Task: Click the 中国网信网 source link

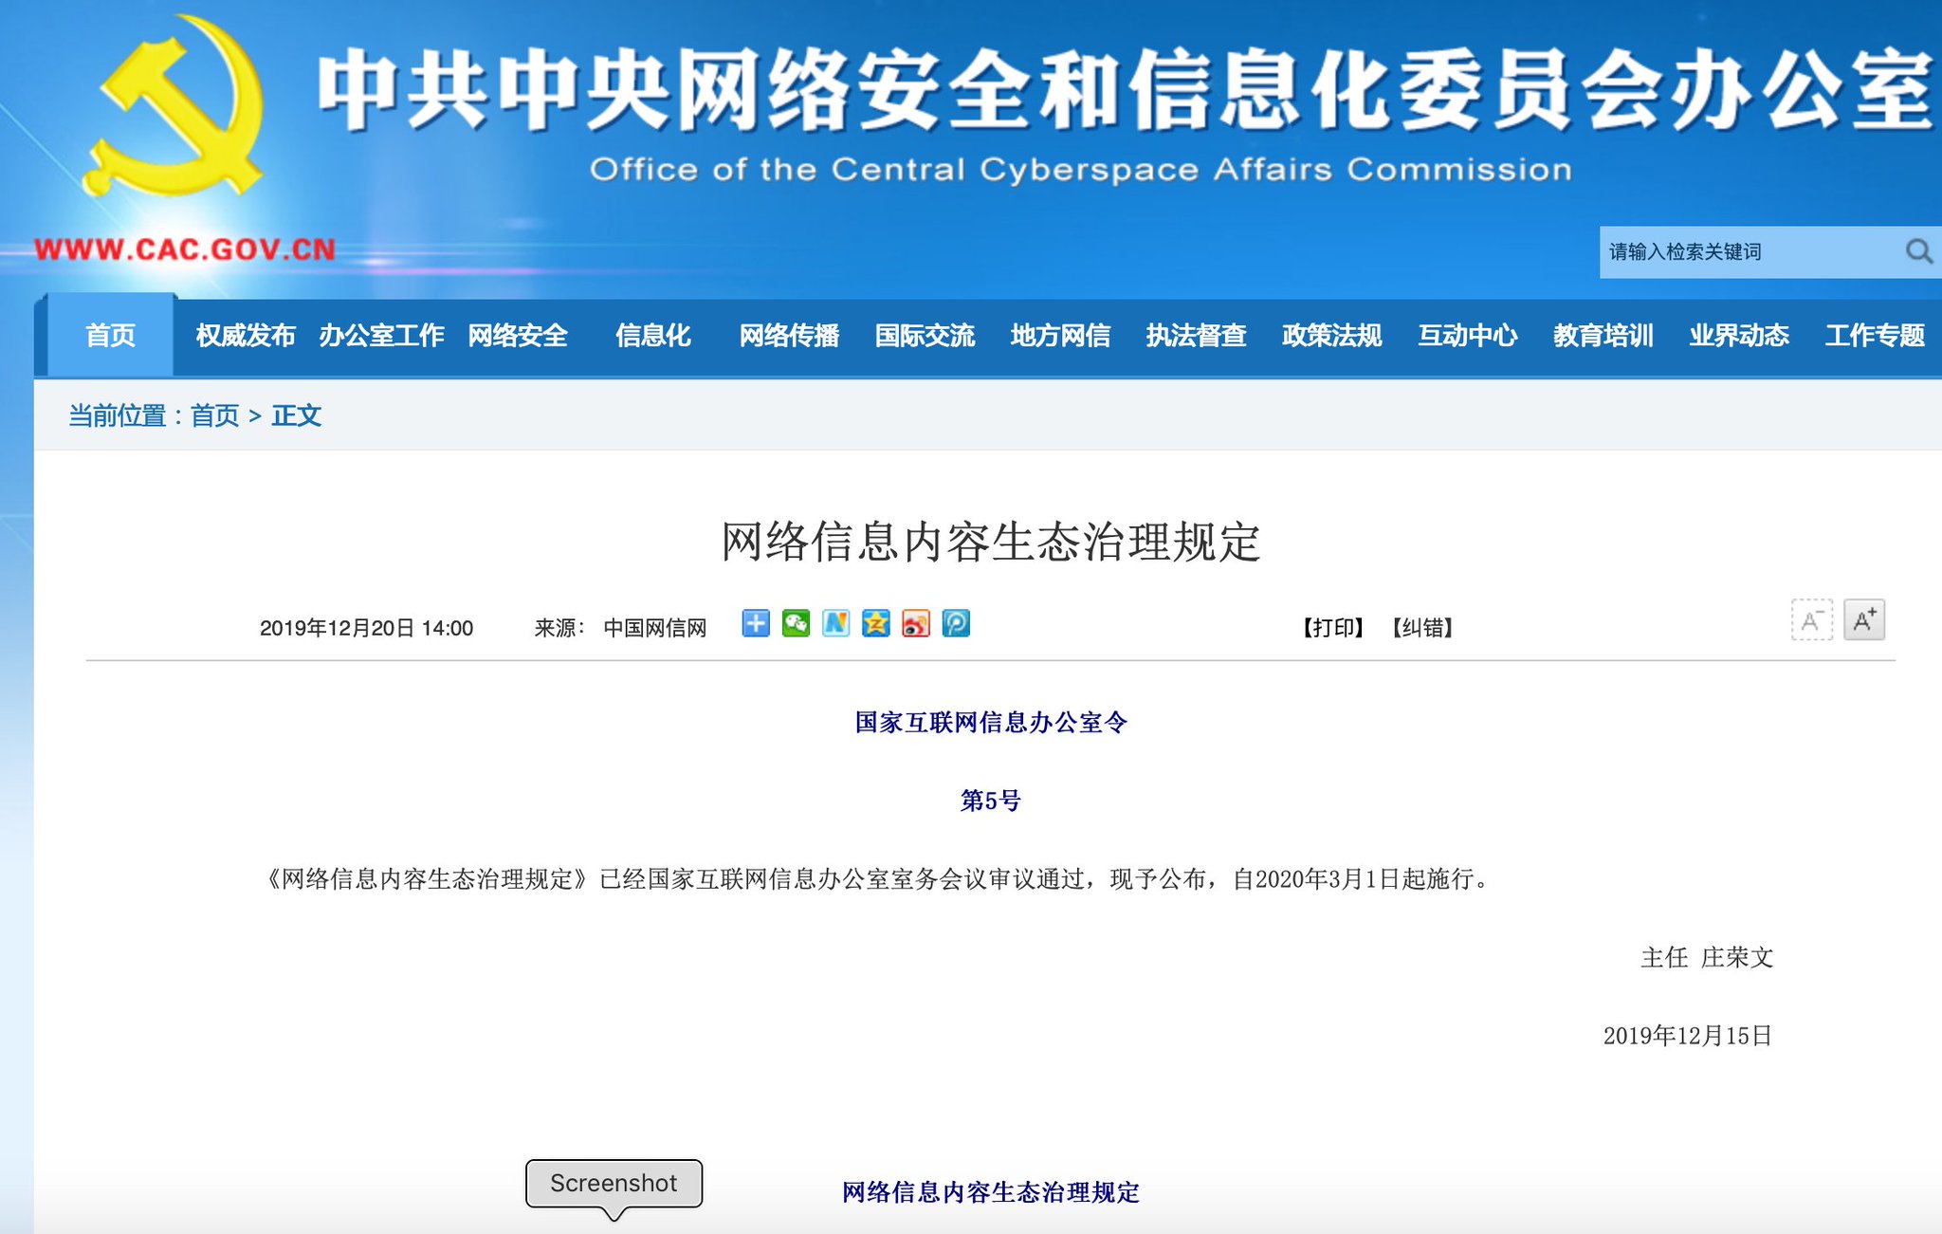Action: (654, 628)
